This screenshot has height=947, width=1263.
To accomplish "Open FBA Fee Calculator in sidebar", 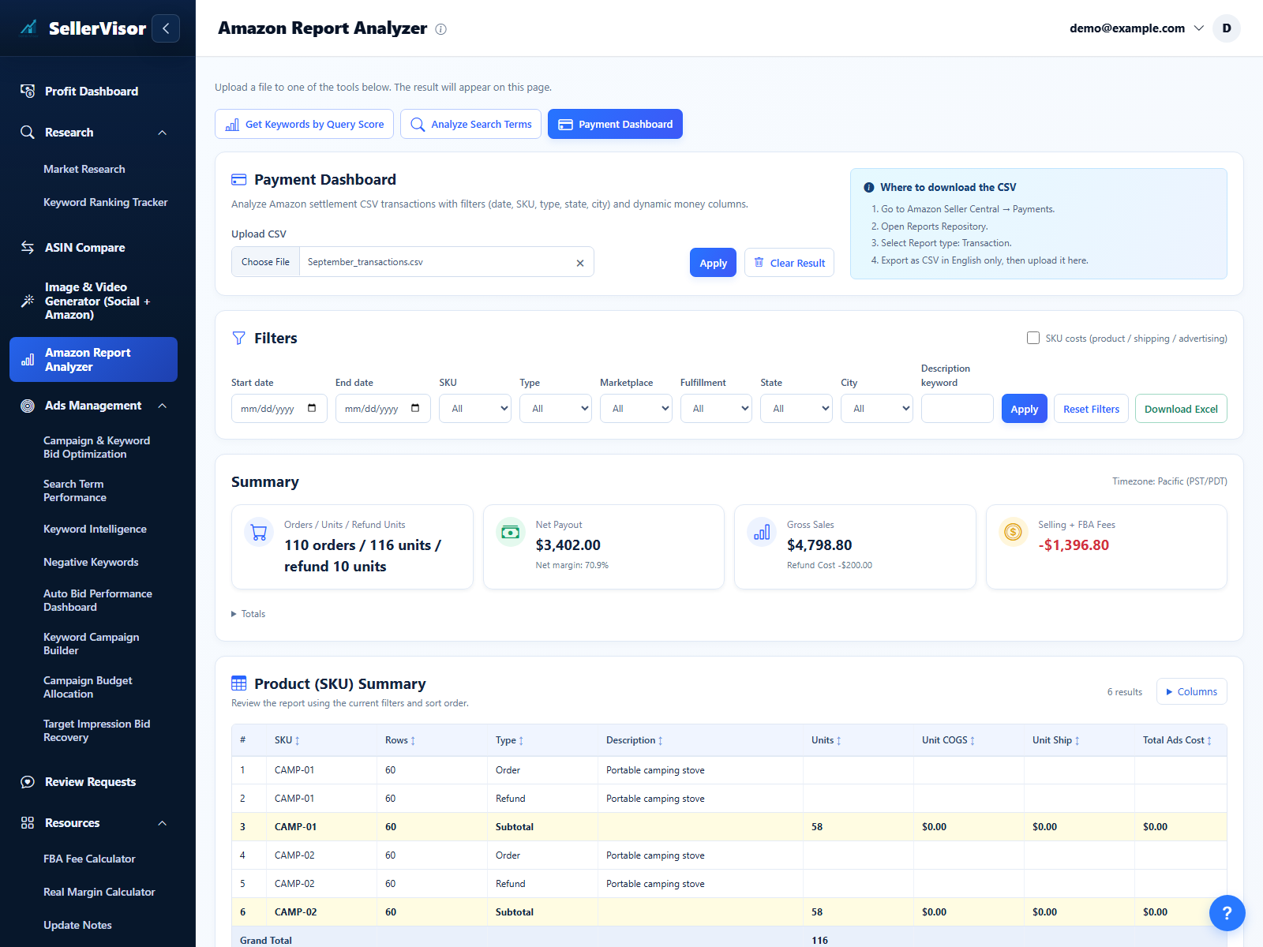I will tap(89, 859).
